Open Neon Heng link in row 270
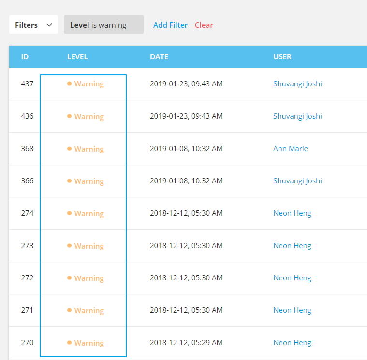The height and width of the screenshot is (360, 367). pos(293,343)
